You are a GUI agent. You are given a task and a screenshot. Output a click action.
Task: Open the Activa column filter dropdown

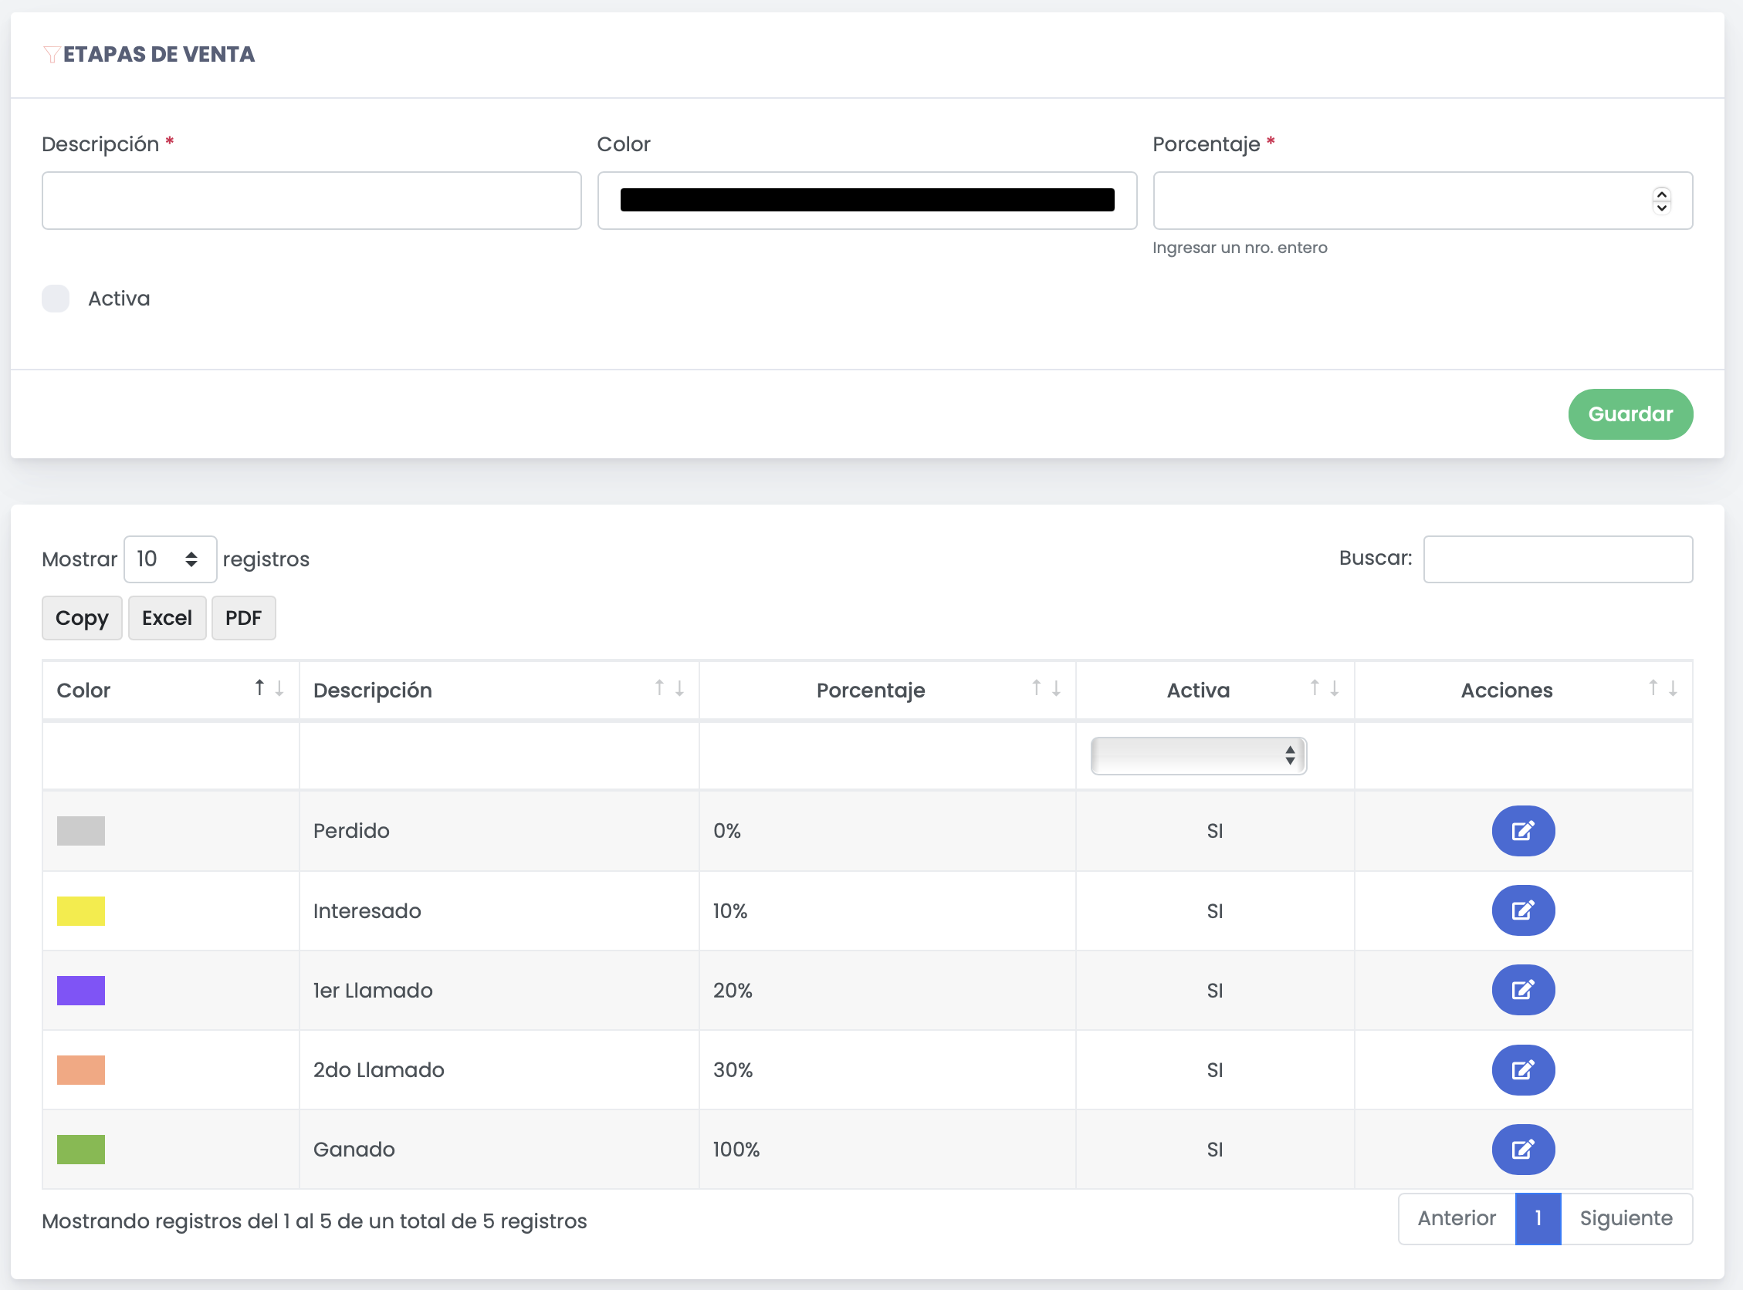[x=1199, y=755]
